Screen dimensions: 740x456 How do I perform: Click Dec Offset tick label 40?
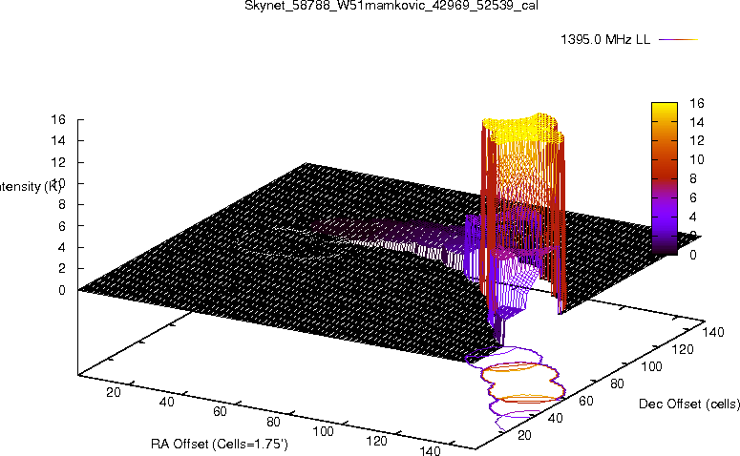coord(555,418)
